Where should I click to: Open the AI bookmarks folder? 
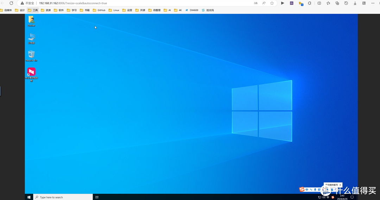pos(167,10)
